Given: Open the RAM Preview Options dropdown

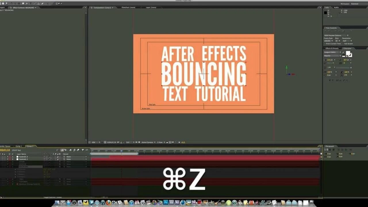Looking at the screenshot, I should (x=336, y=35).
